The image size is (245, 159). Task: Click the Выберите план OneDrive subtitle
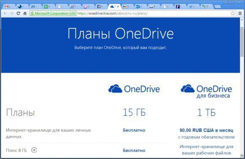(x=120, y=48)
